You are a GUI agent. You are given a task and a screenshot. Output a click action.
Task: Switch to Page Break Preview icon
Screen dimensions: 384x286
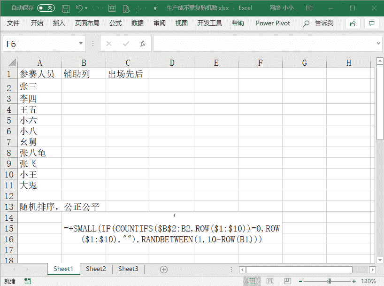click(287, 281)
